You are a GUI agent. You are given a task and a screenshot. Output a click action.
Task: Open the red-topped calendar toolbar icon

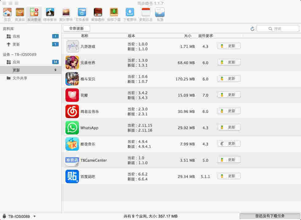[x=146, y=12]
